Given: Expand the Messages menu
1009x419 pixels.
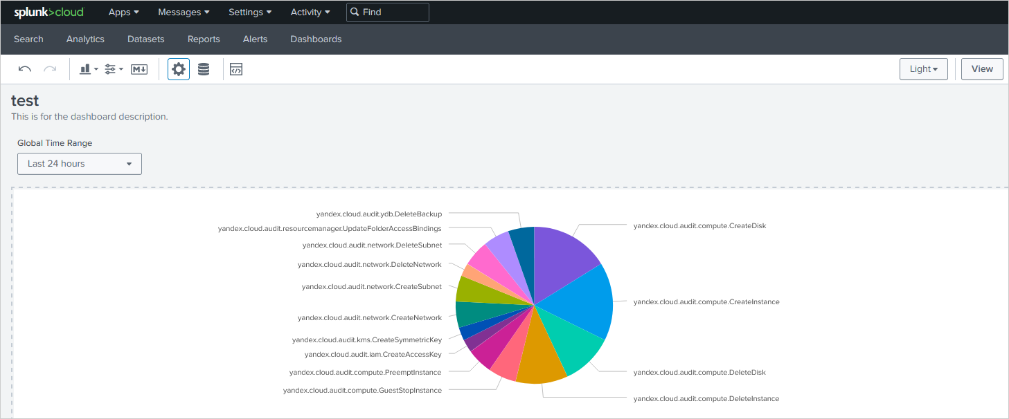Looking at the screenshot, I should point(184,12).
